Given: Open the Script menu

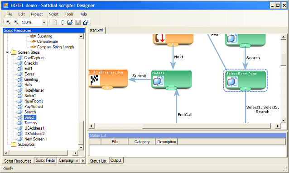Looking at the screenshot, I should (x=53, y=14).
